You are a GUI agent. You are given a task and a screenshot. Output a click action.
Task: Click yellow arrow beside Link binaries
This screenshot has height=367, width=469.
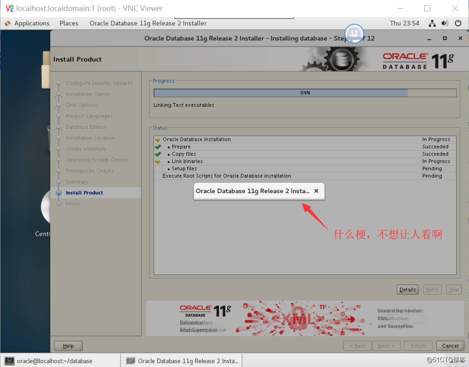[x=158, y=161]
